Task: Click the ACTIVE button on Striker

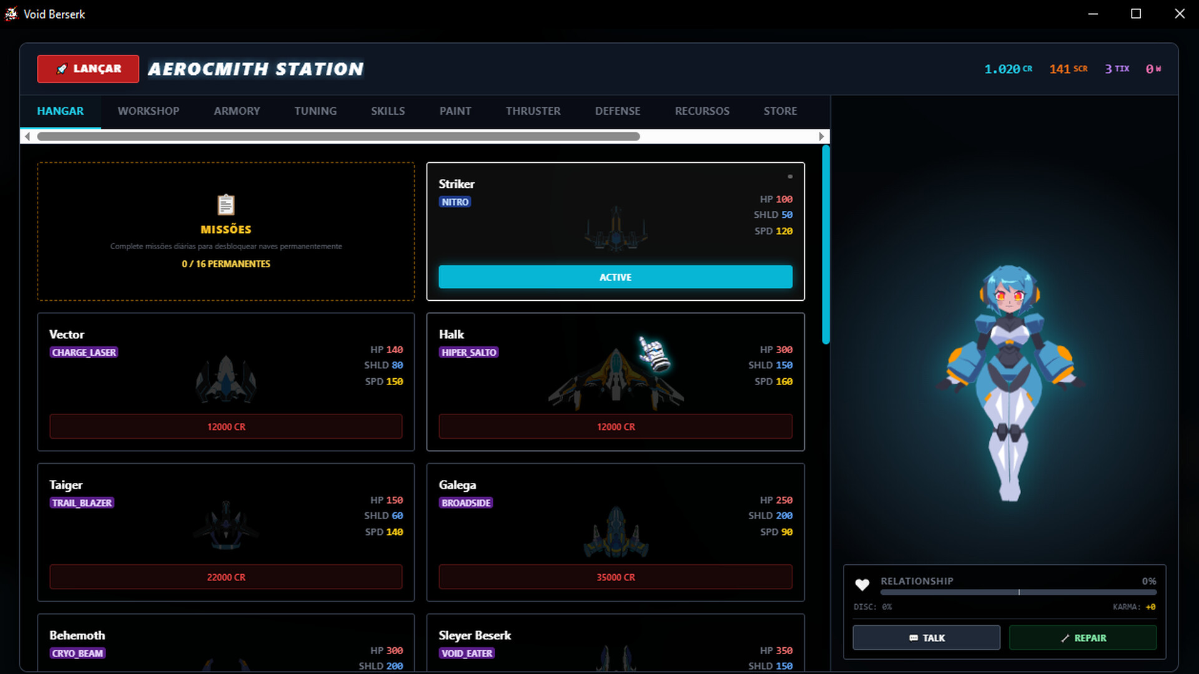Action: [615, 277]
